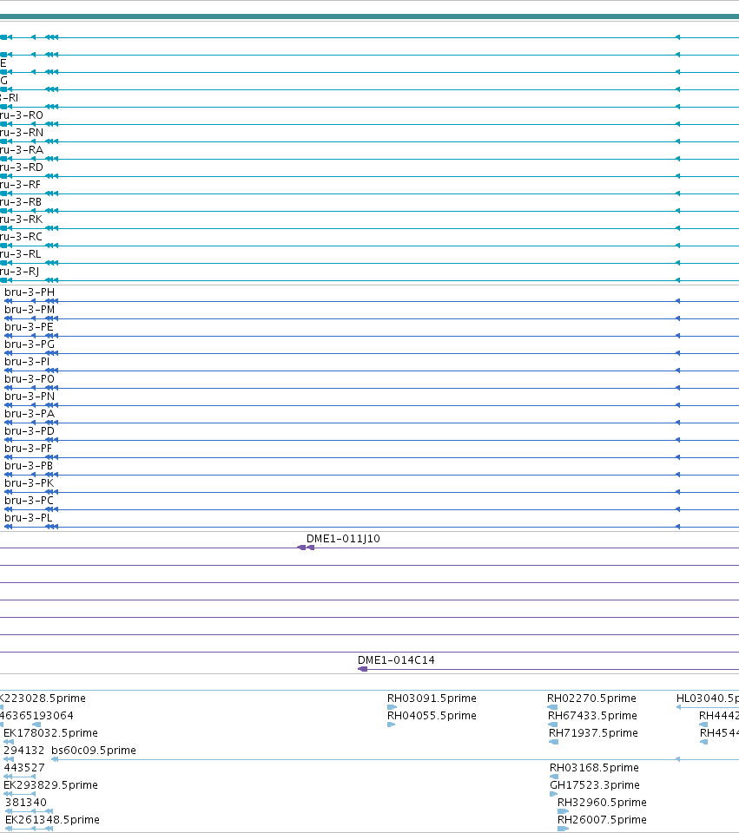Select EST RH67433.5prime label

(x=592, y=716)
